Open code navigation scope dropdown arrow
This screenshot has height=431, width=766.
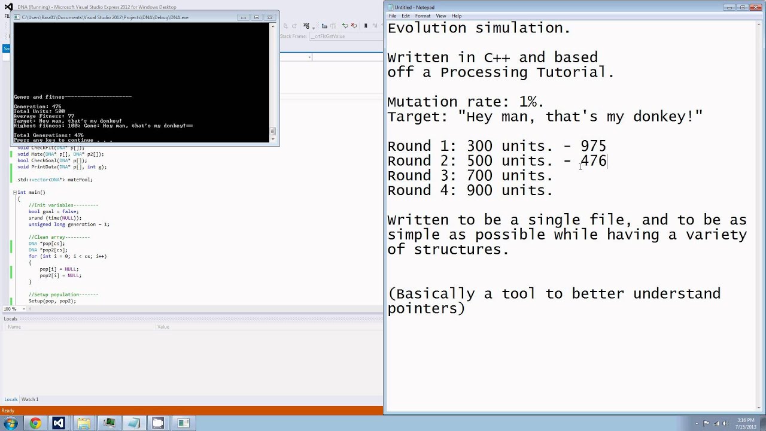pyautogui.click(x=309, y=57)
